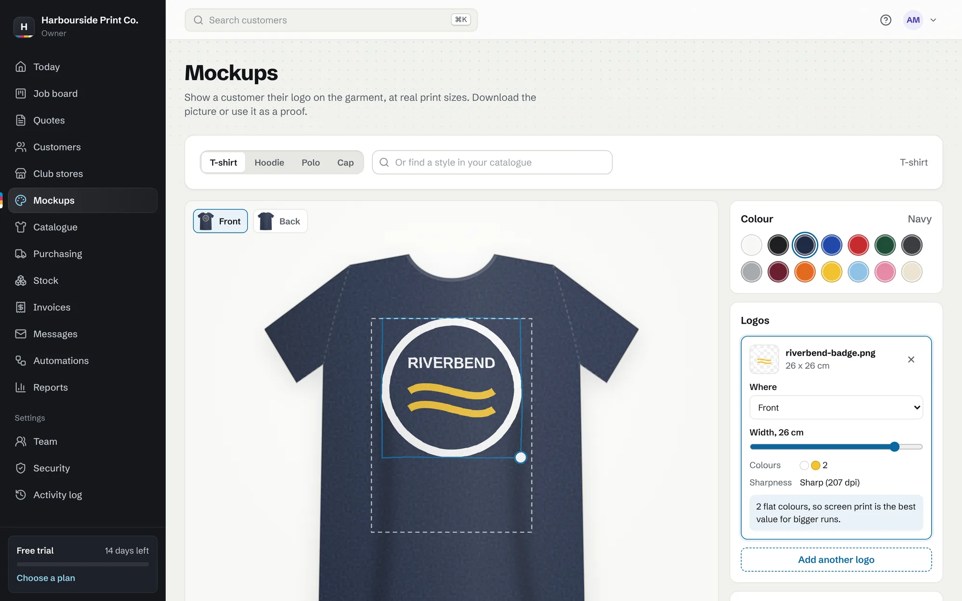The height and width of the screenshot is (601, 962).
Task: Click the find a style in catalogue field
Action: 492,163
